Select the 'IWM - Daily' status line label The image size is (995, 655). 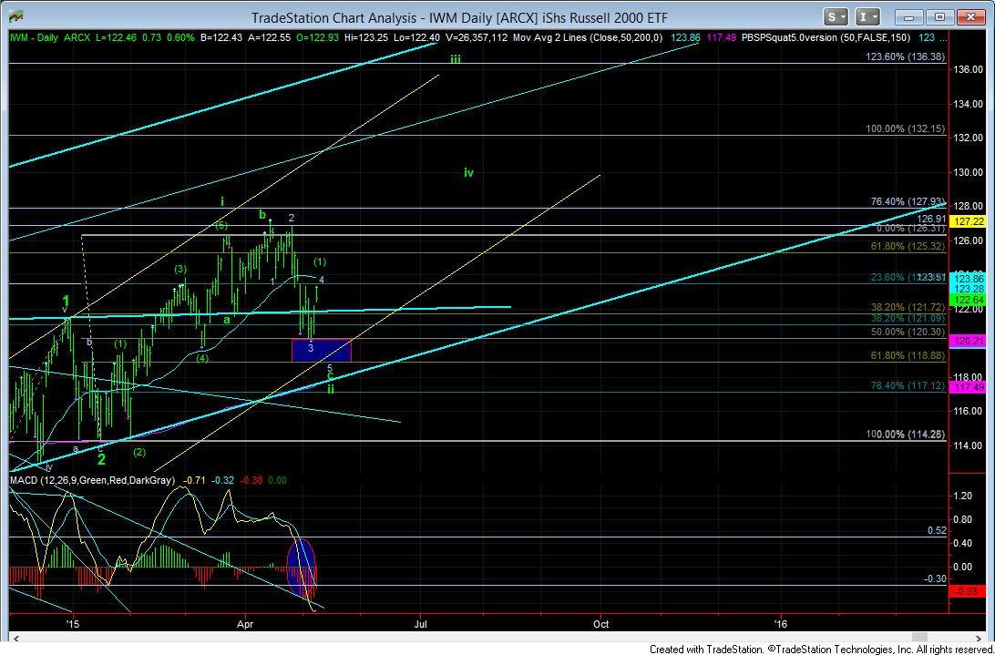click(x=35, y=38)
